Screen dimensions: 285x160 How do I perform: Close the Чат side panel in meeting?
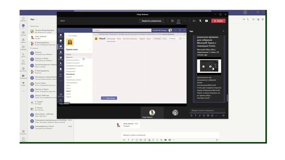[224, 31]
